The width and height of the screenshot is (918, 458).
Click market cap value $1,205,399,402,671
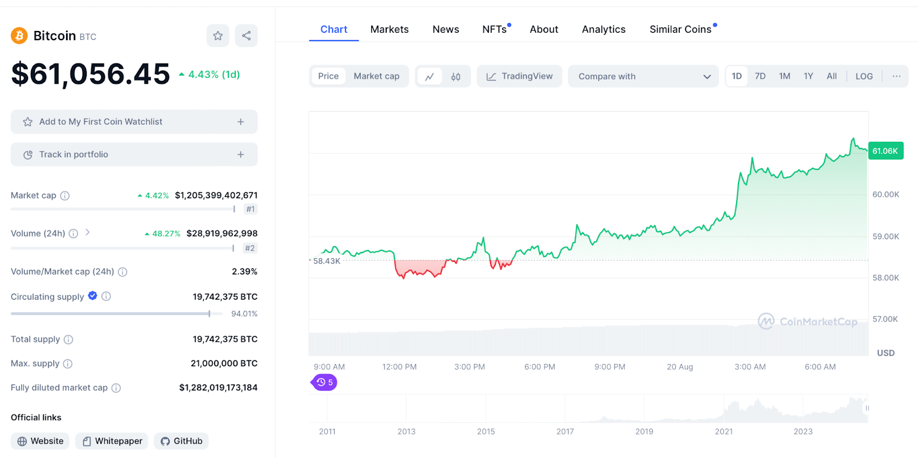coord(216,196)
